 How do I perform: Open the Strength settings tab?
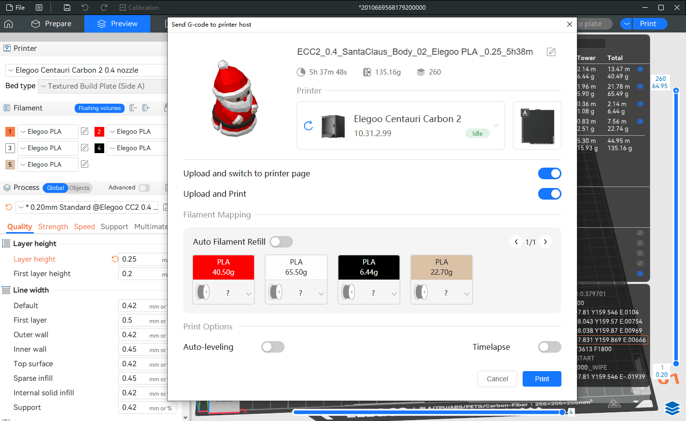(53, 227)
